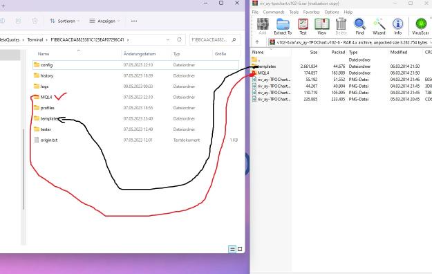
Task: Open the View tool in WinRAR
Action: 322,26
